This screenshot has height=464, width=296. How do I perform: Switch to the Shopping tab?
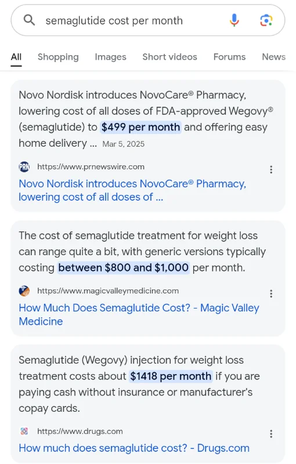point(58,57)
